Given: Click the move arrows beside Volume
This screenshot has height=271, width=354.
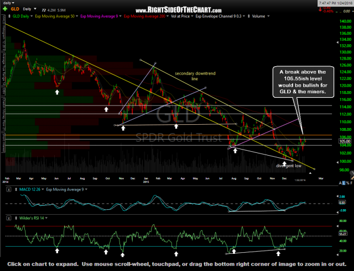Looking at the screenshot, I should pos(248,16).
